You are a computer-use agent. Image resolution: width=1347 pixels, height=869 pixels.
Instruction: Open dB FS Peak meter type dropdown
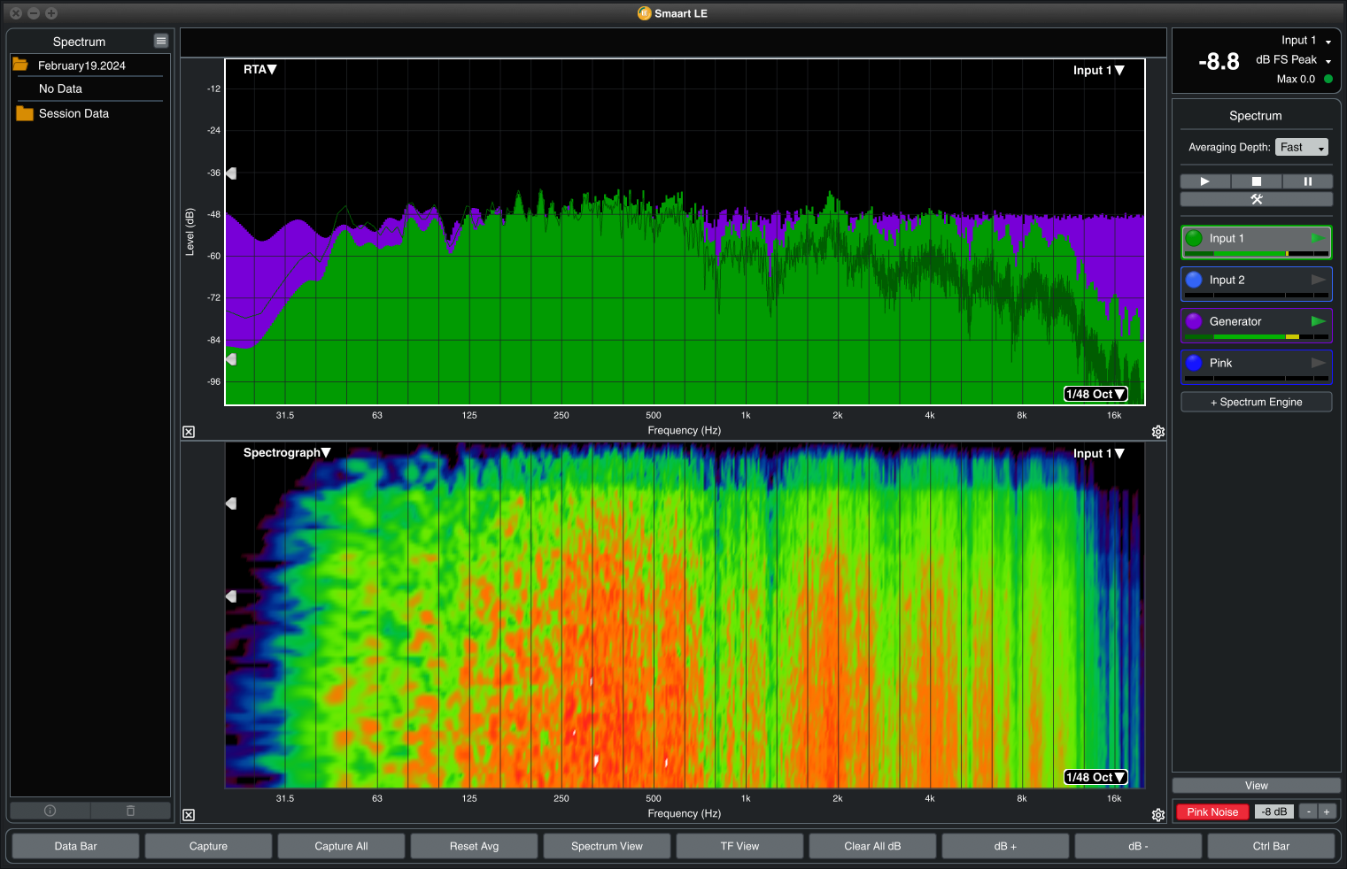click(x=1294, y=60)
